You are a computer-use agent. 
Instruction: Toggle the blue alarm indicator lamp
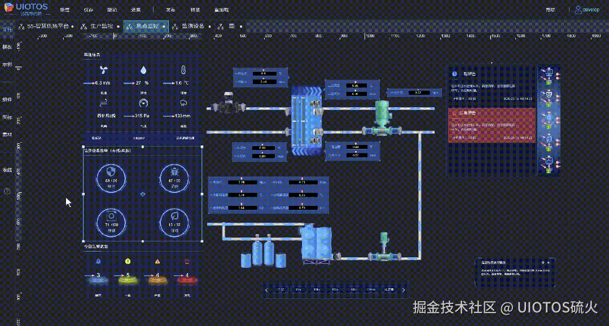(x=97, y=280)
